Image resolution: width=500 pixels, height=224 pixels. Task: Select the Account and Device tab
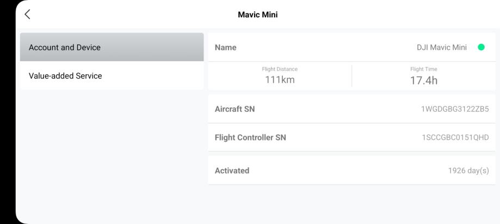click(x=112, y=47)
